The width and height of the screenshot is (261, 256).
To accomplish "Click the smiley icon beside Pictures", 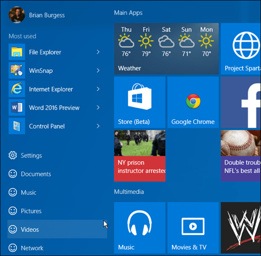I will pos(13,211).
